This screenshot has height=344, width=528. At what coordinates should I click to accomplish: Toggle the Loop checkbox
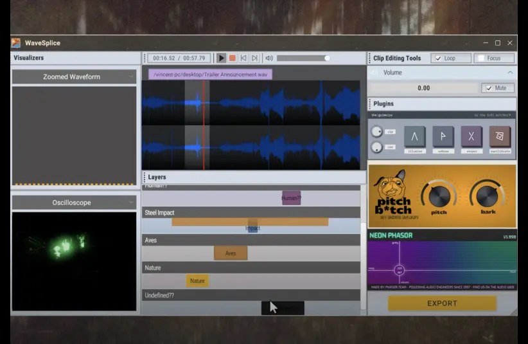(x=438, y=59)
